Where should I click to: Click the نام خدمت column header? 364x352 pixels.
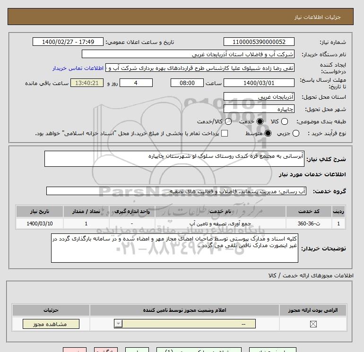pos(220,211)
